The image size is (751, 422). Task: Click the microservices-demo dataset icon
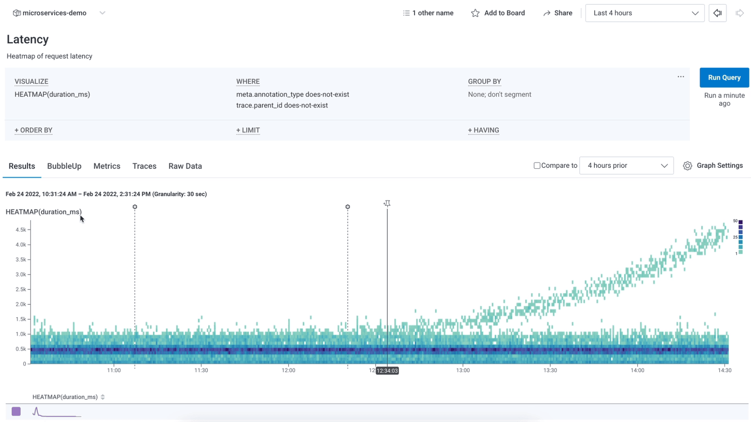tap(16, 13)
